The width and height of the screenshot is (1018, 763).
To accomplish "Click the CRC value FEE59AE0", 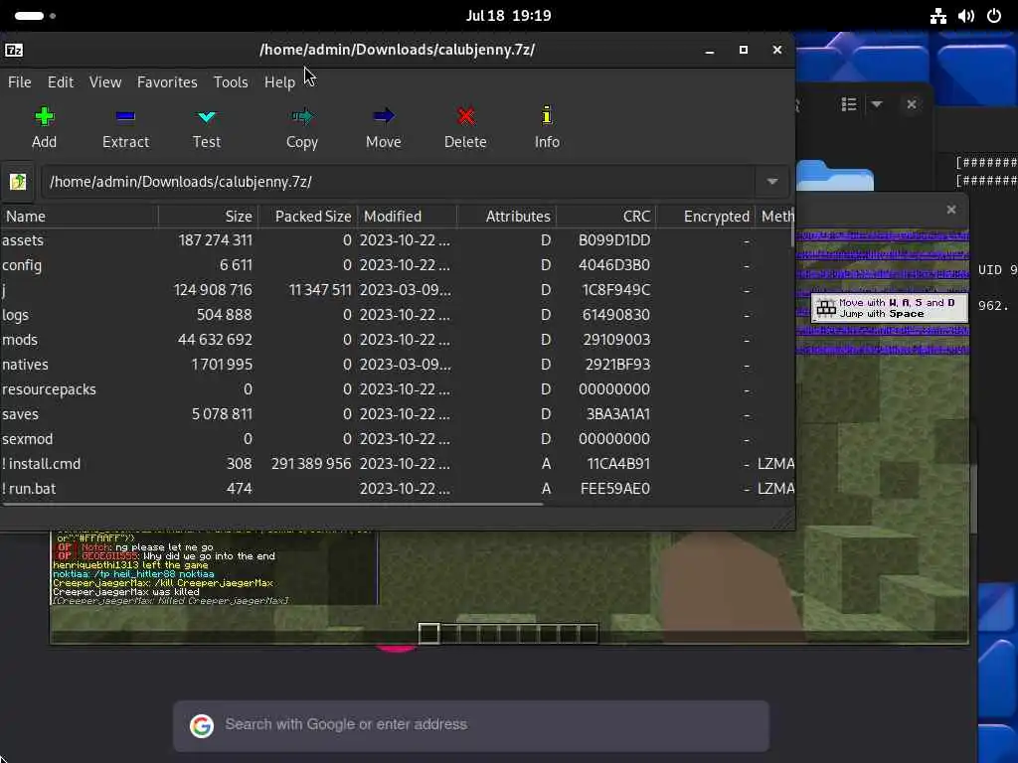I will click(614, 489).
